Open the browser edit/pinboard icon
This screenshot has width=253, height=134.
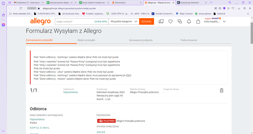coord(216,8)
